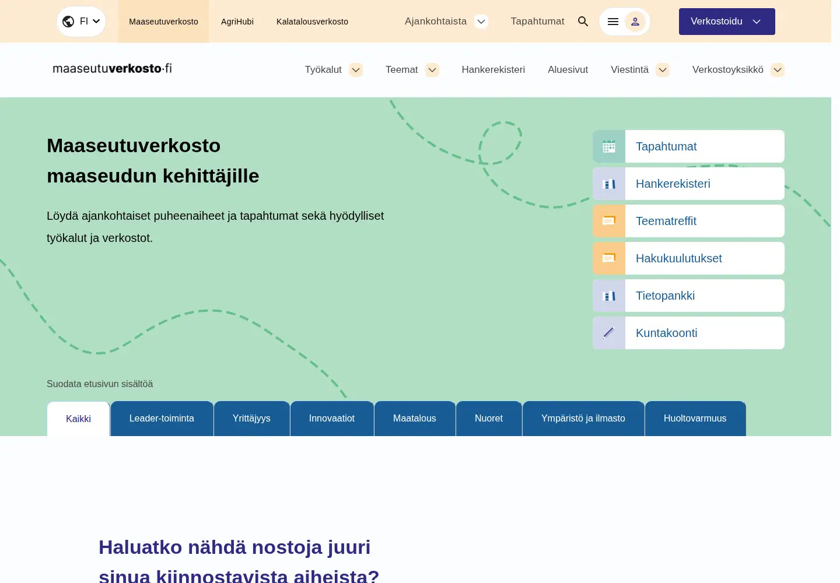Open the Kalatalousverkosto site link
The height and width of the screenshot is (583, 840).
click(x=312, y=22)
